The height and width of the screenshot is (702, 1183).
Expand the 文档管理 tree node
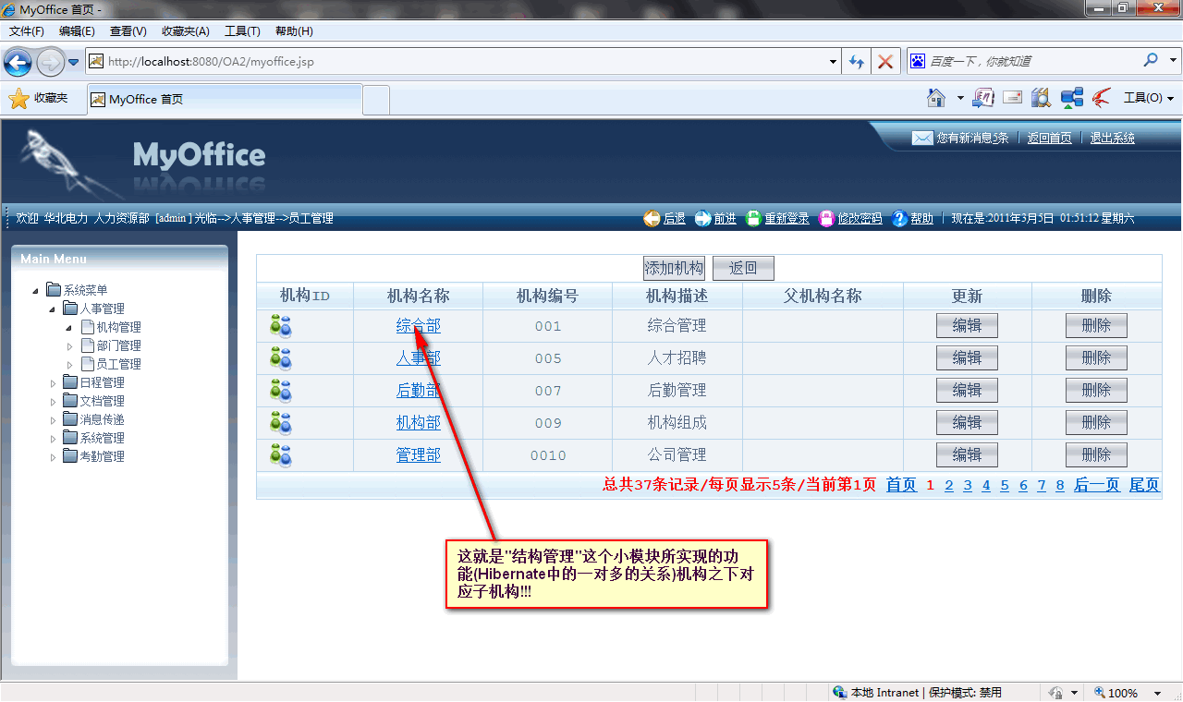tap(53, 402)
